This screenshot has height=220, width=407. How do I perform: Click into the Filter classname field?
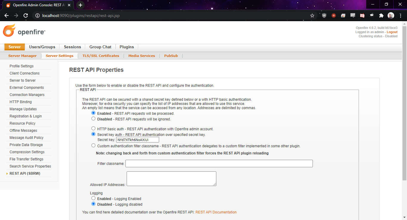(x=219, y=163)
